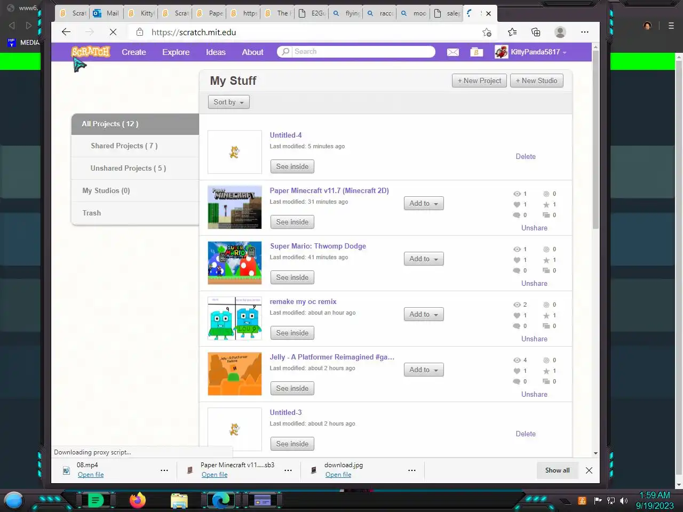This screenshot has height=512, width=683.
Task: Click the New Studio button
Action: pos(536,81)
